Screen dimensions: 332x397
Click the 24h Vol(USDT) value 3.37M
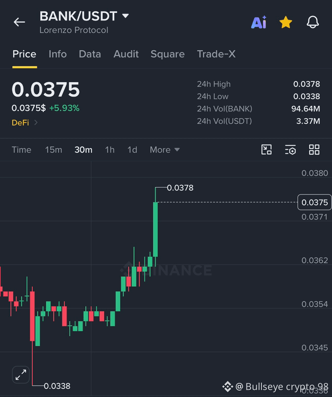click(x=308, y=121)
